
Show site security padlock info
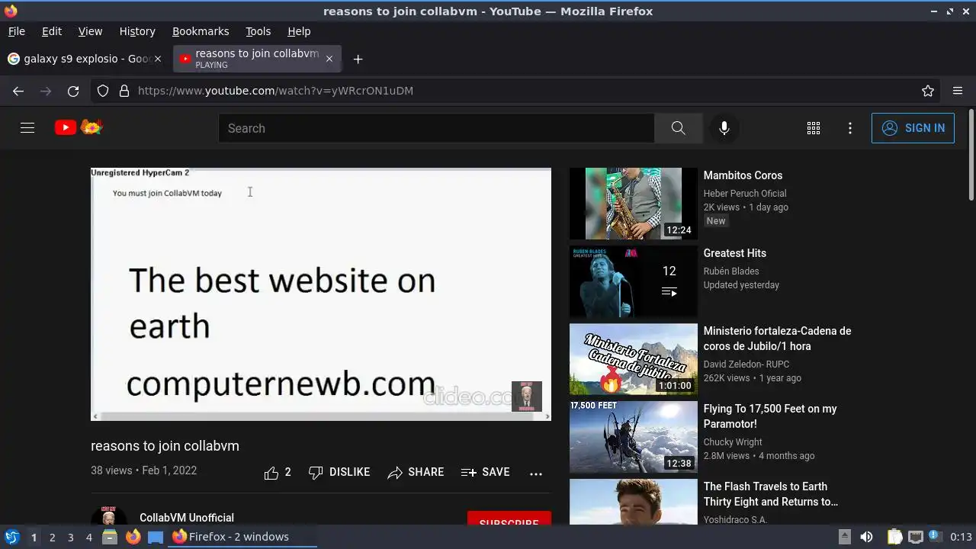tap(124, 91)
